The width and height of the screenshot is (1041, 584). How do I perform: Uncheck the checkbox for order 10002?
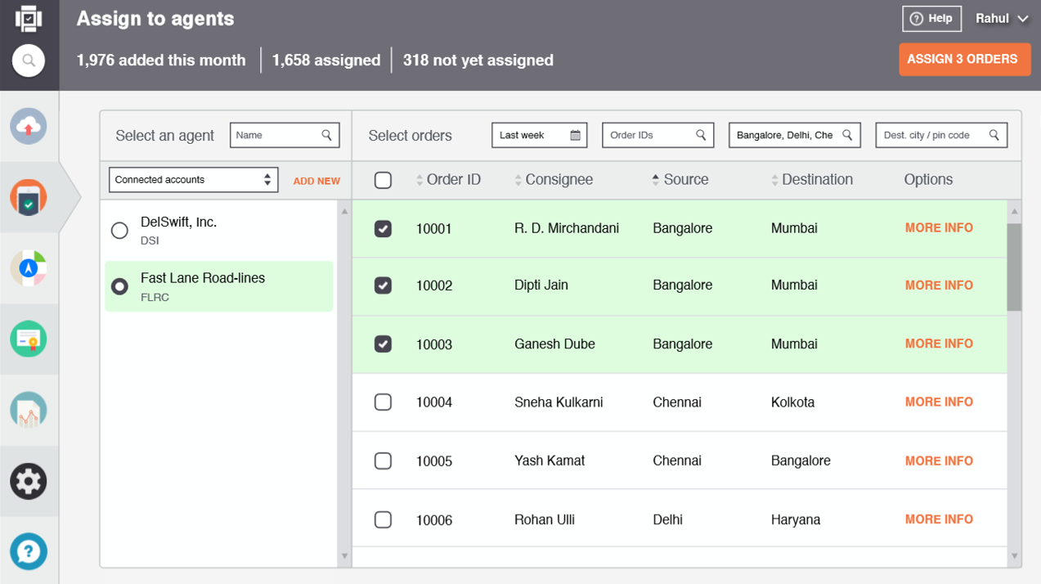coord(383,285)
